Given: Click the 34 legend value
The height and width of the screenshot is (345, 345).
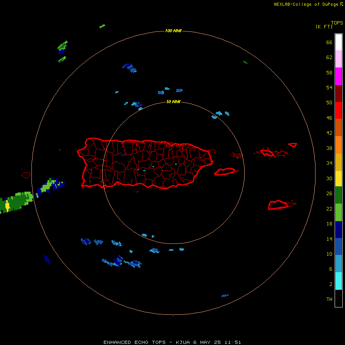Looking at the screenshot, I should tap(329, 163).
